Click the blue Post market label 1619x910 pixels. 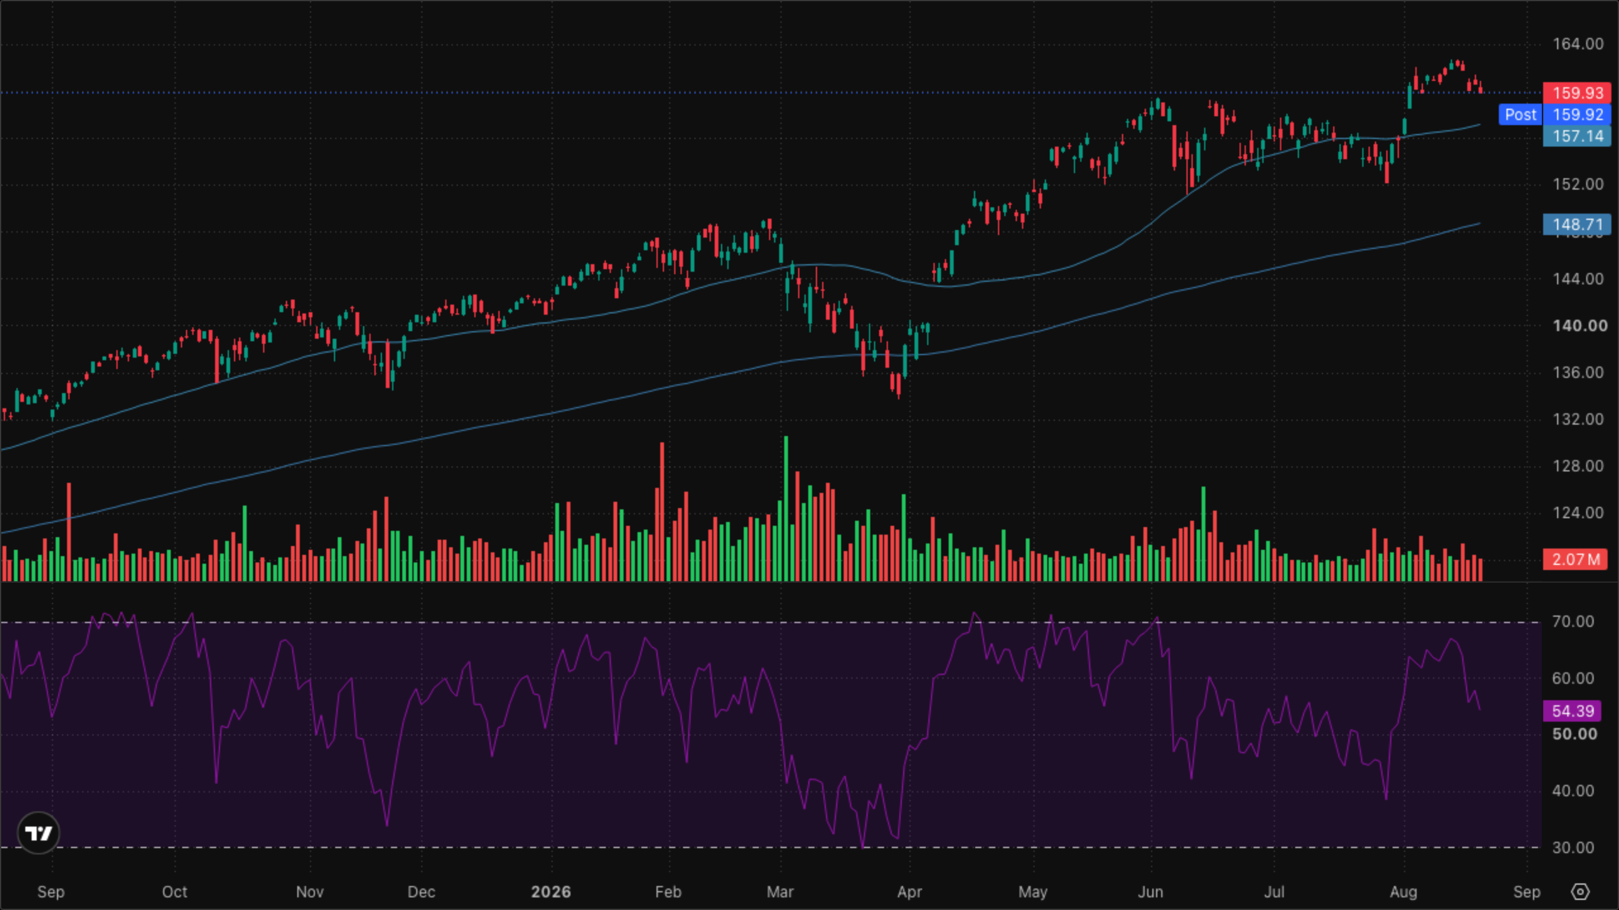pos(1520,114)
